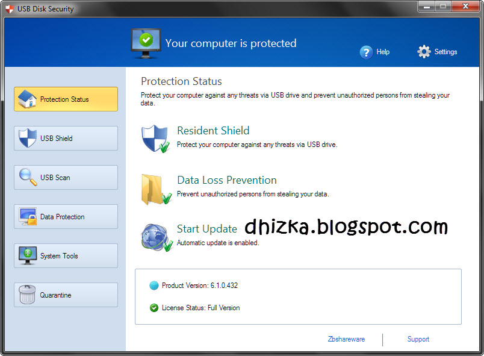Click 'Automatic update is enabled.' text
Screen dimensions: 484x356
(x=218, y=243)
